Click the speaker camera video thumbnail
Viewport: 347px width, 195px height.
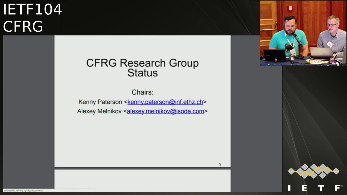303,33
